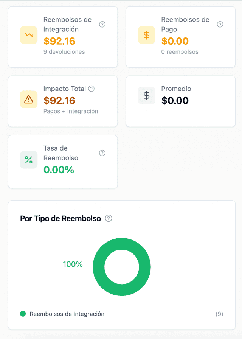
Task: Click the downward trend icon in integration card
Action: (29, 35)
